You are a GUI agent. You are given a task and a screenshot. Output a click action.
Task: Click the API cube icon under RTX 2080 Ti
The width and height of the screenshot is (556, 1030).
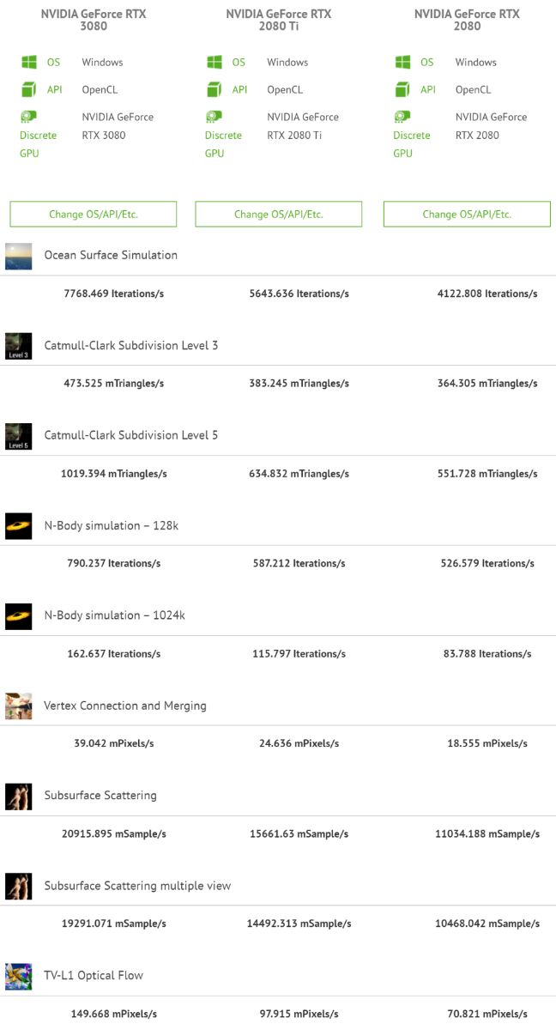[214, 89]
